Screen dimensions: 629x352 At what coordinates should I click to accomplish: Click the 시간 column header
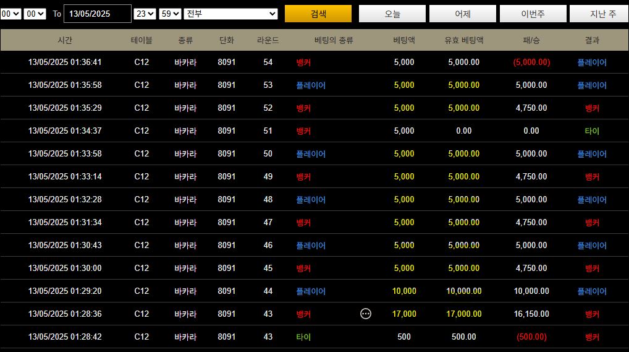click(x=65, y=40)
